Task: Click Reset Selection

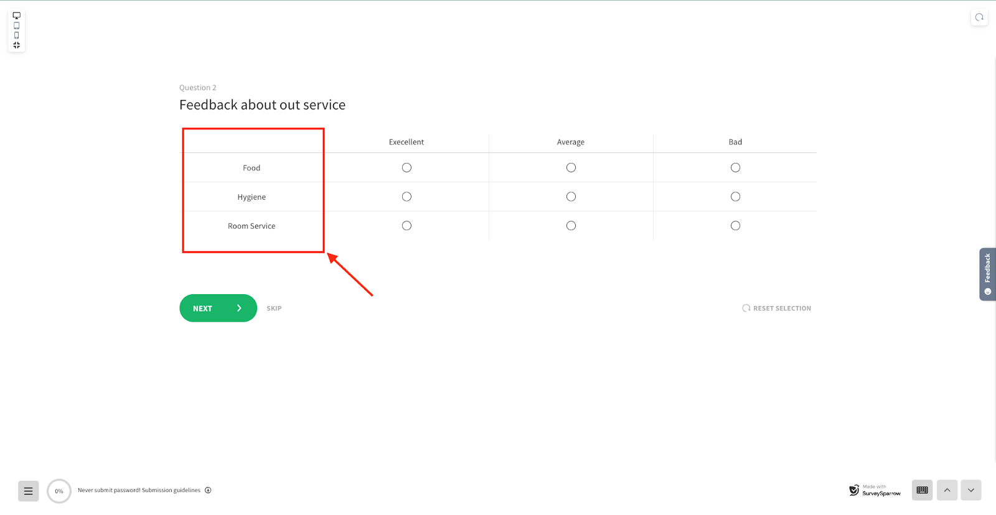Action: click(776, 309)
